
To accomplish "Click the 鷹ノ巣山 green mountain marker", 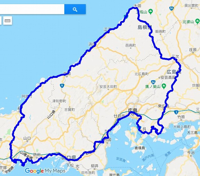I will (163, 86).
